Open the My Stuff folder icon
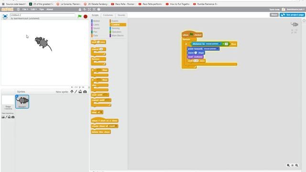This screenshot has height=172, width=306. tap(284, 9)
